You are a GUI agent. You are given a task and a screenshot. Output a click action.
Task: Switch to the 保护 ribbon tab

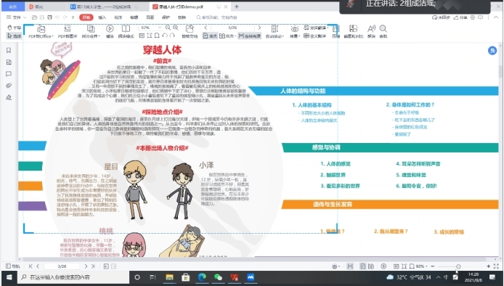[x=166, y=17]
